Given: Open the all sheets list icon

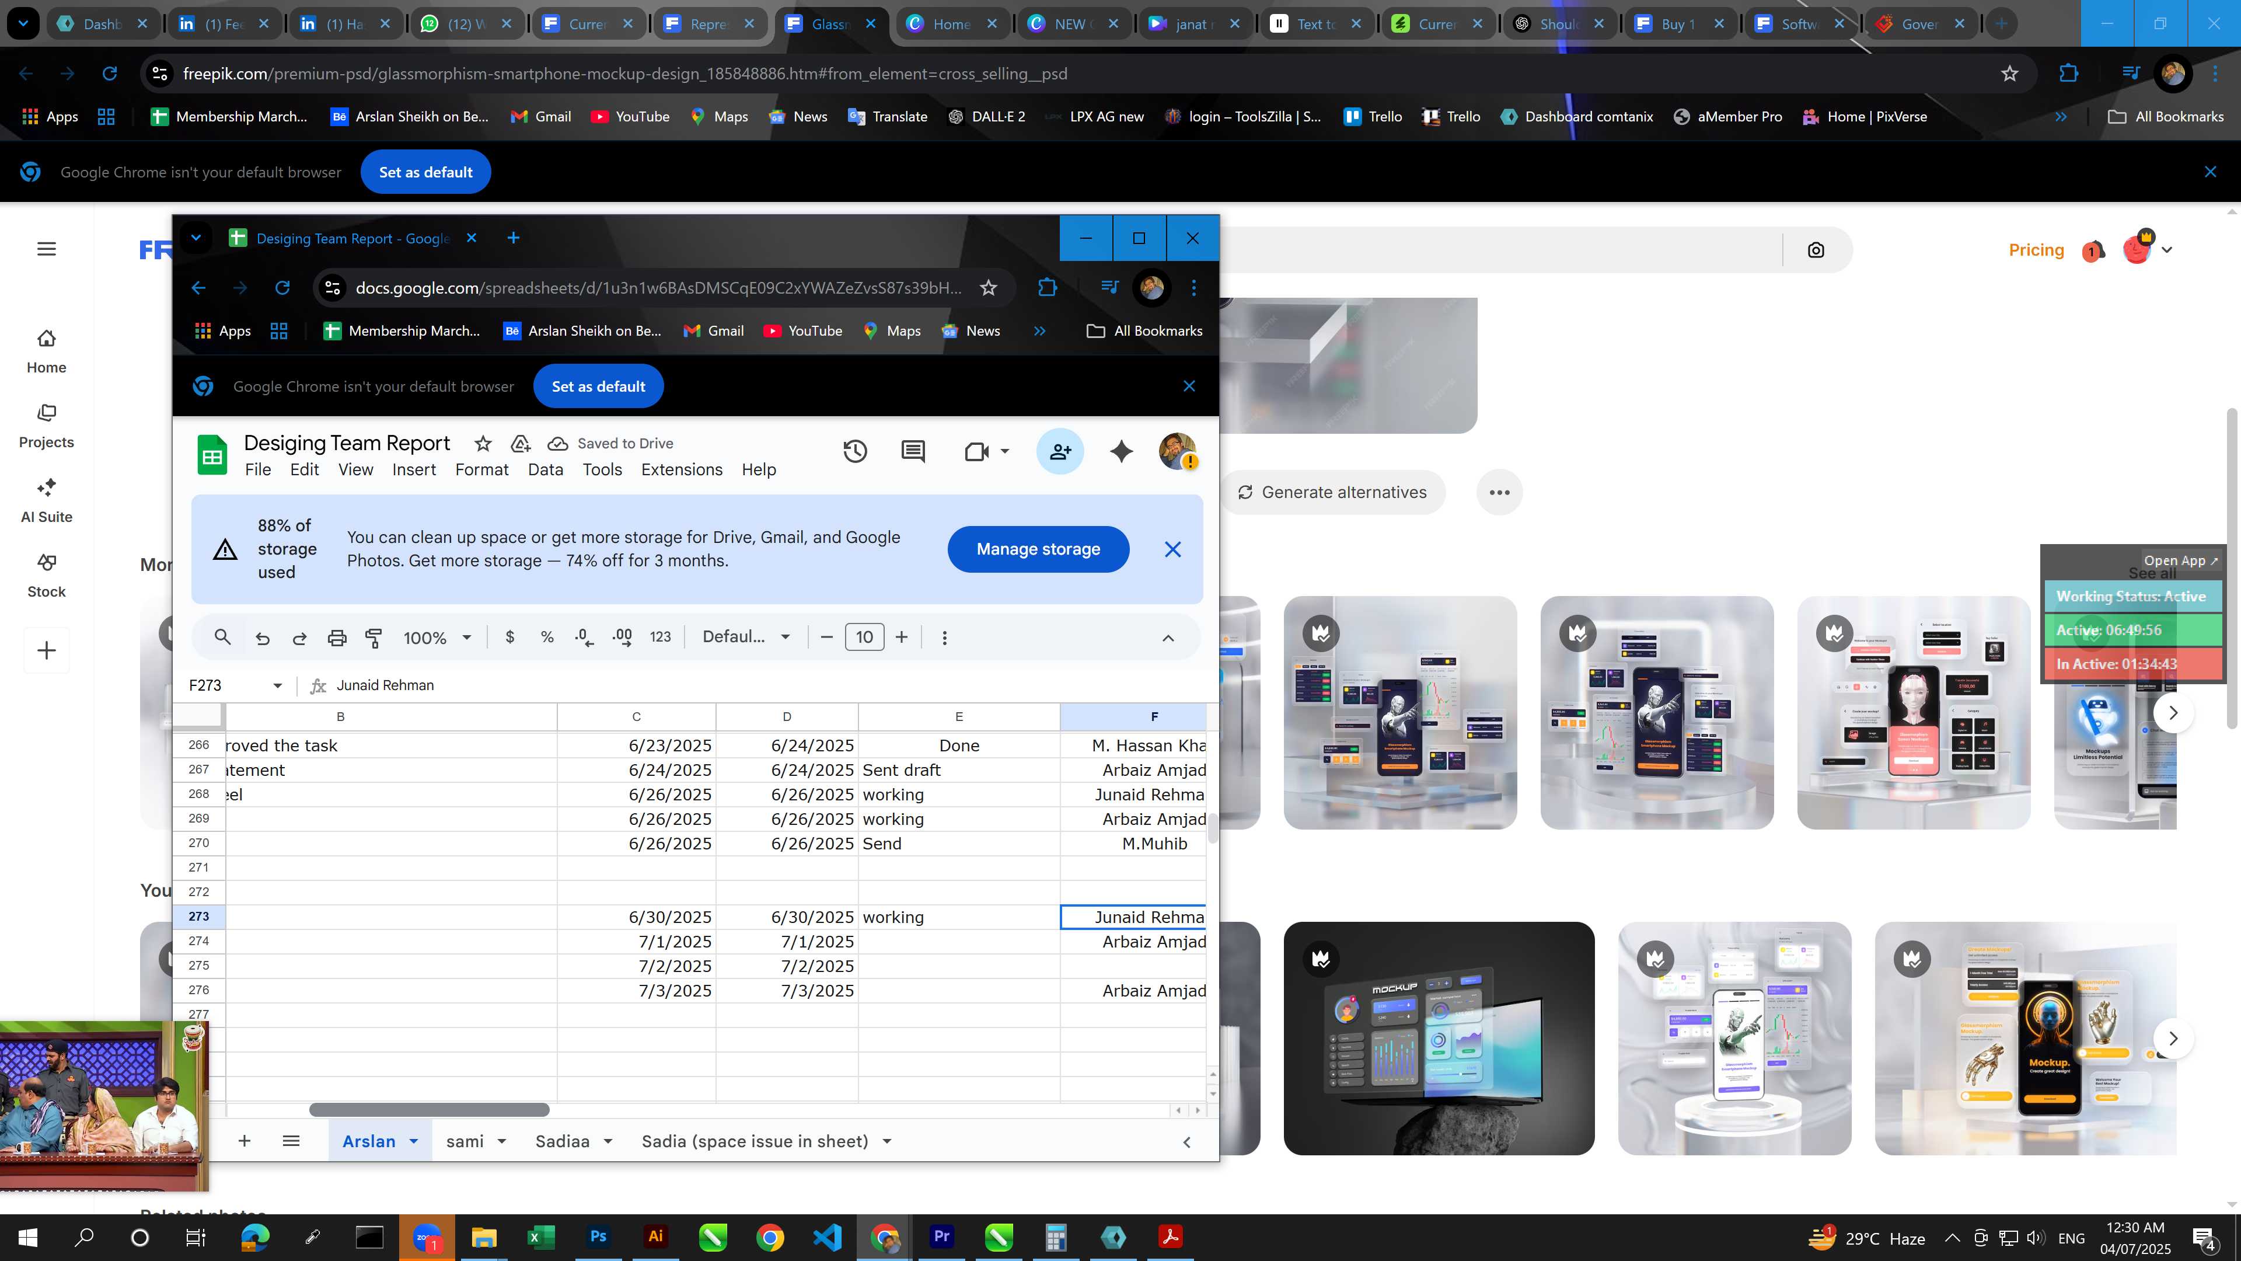Looking at the screenshot, I should 291,1141.
